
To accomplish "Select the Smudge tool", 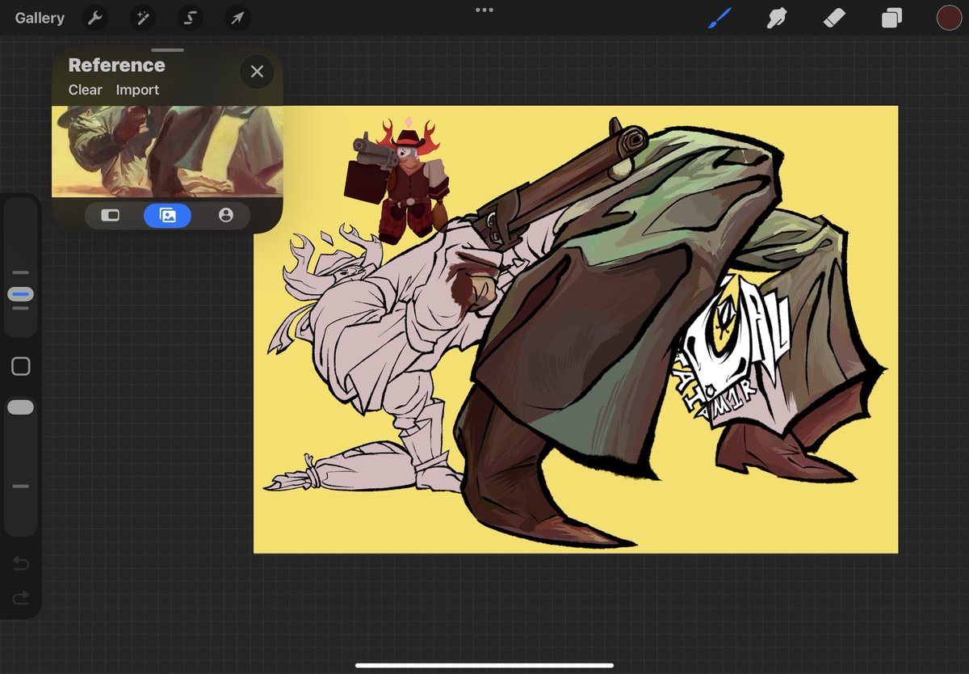I will tap(777, 18).
